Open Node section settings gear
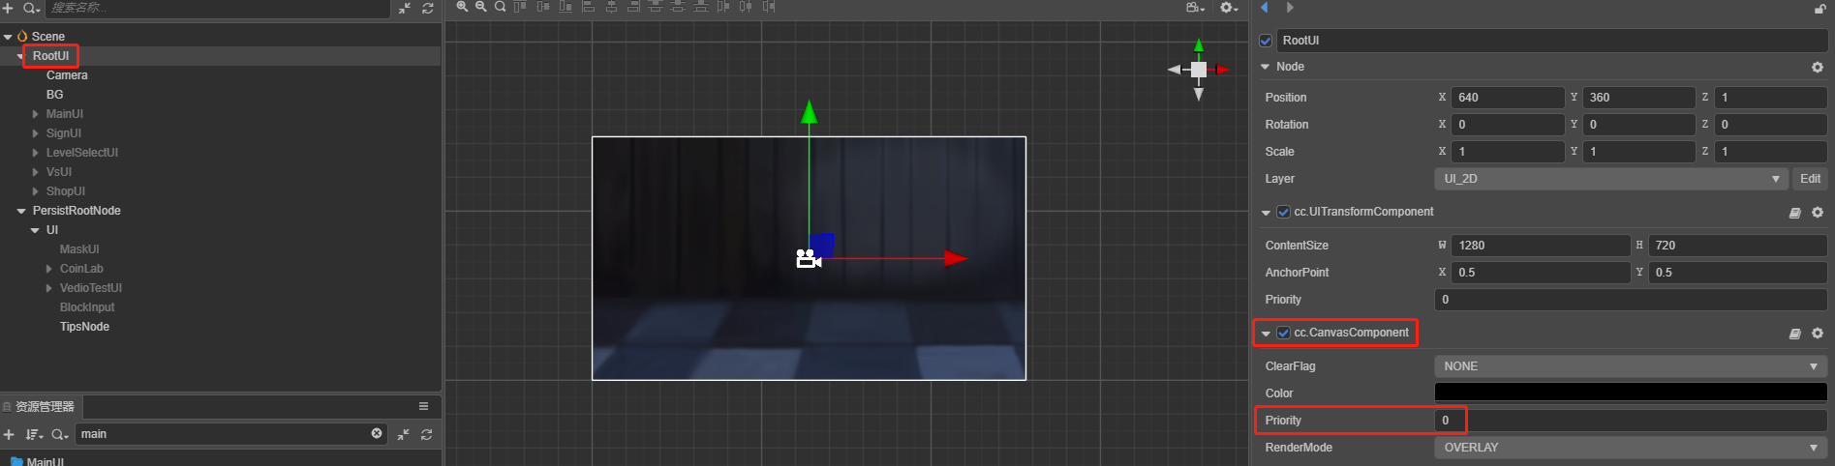The width and height of the screenshot is (1835, 466). tap(1818, 67)
